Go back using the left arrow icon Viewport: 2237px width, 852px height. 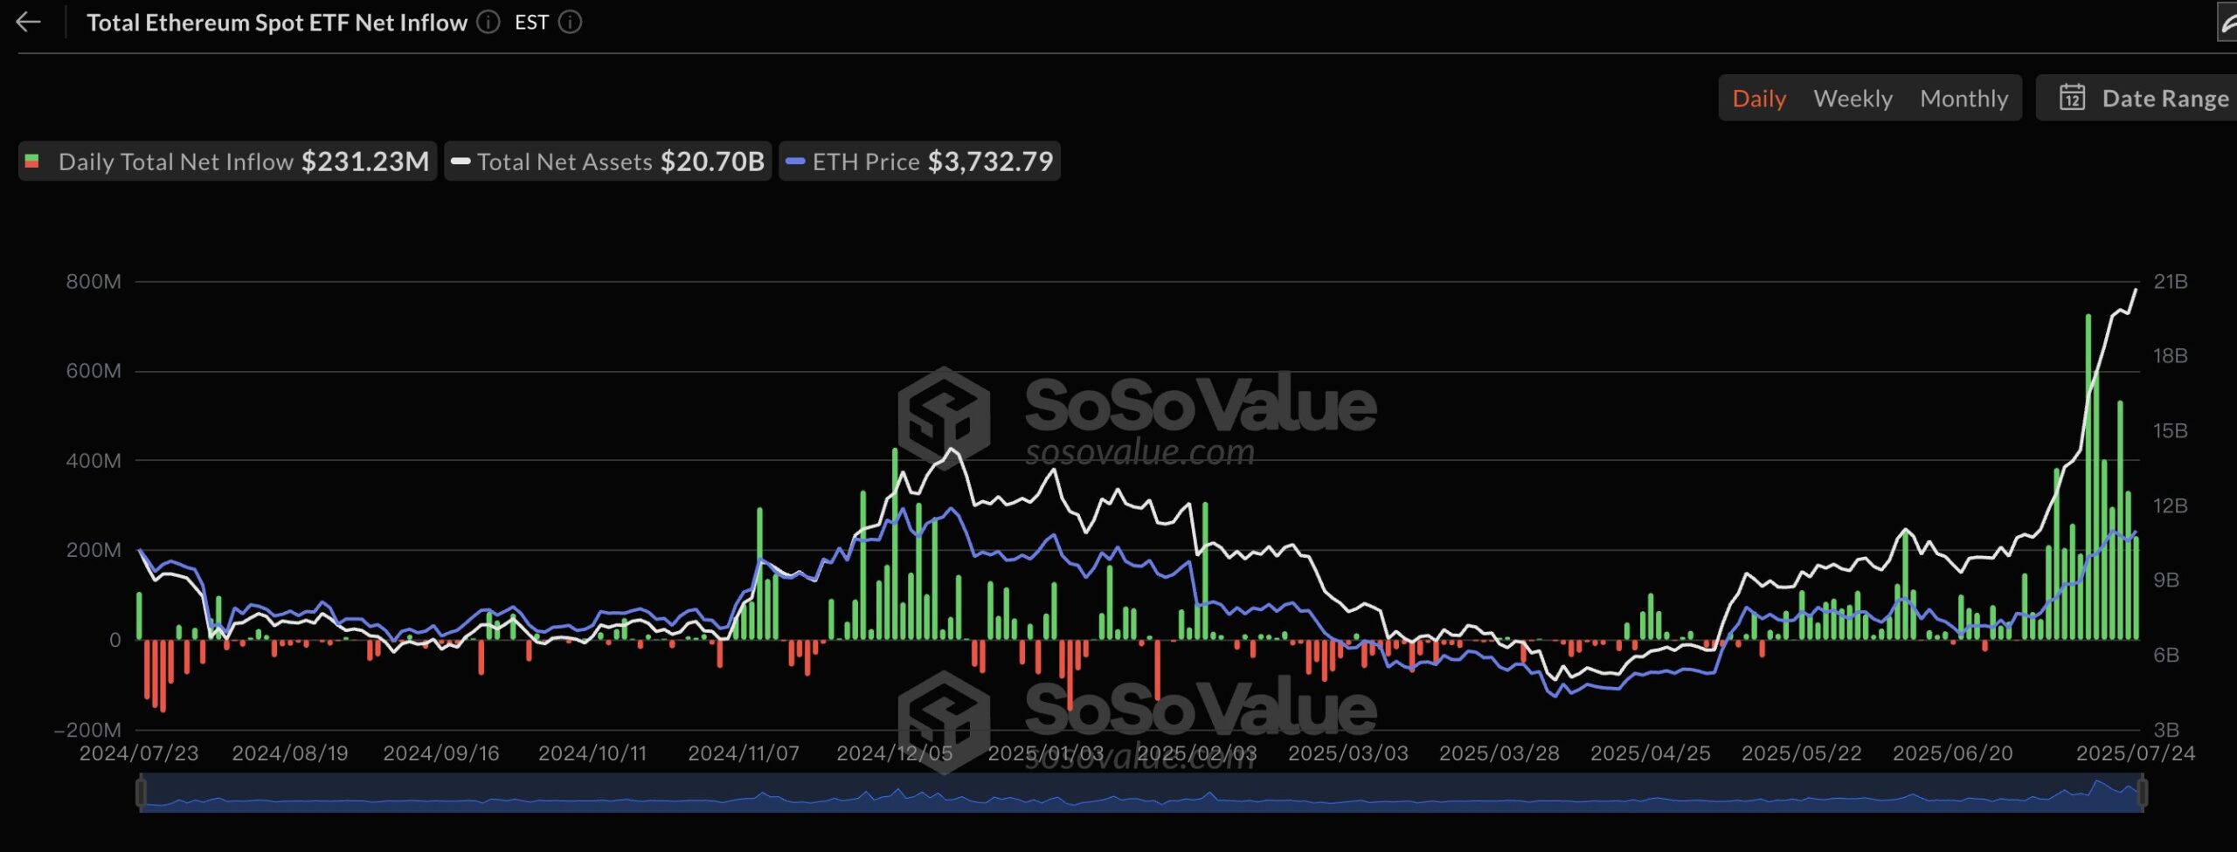coord(29,22)
